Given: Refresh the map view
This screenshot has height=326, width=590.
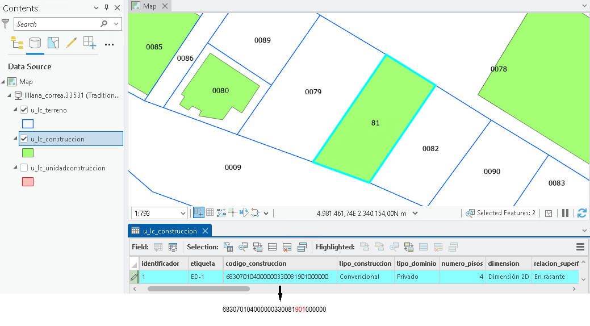Looking at the screenshot, I should [581, 213].
